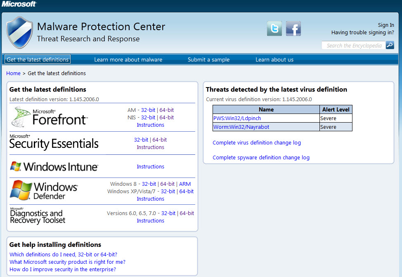
Task: Open Security Essentials Instructions link
Action: click(x=151, y=147)
